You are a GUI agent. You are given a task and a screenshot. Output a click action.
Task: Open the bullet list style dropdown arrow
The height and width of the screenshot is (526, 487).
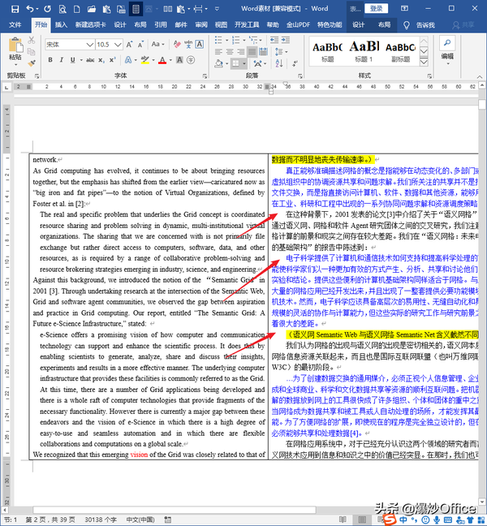pos(226,41)
